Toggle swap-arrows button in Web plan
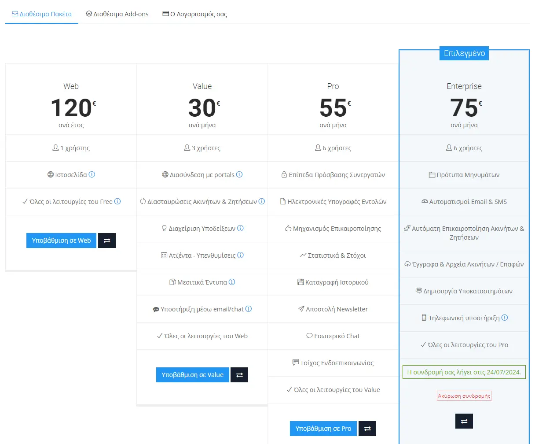 point(107,240)
